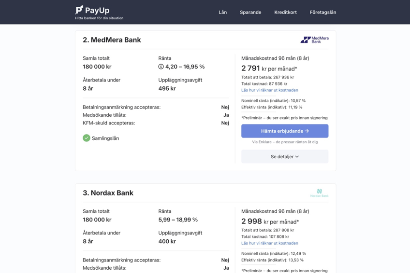Click the arrow in Hämta erbjudande button
The height and width of the screenshot is (276, 410).
pyautogui.click(x=307, y=131)
